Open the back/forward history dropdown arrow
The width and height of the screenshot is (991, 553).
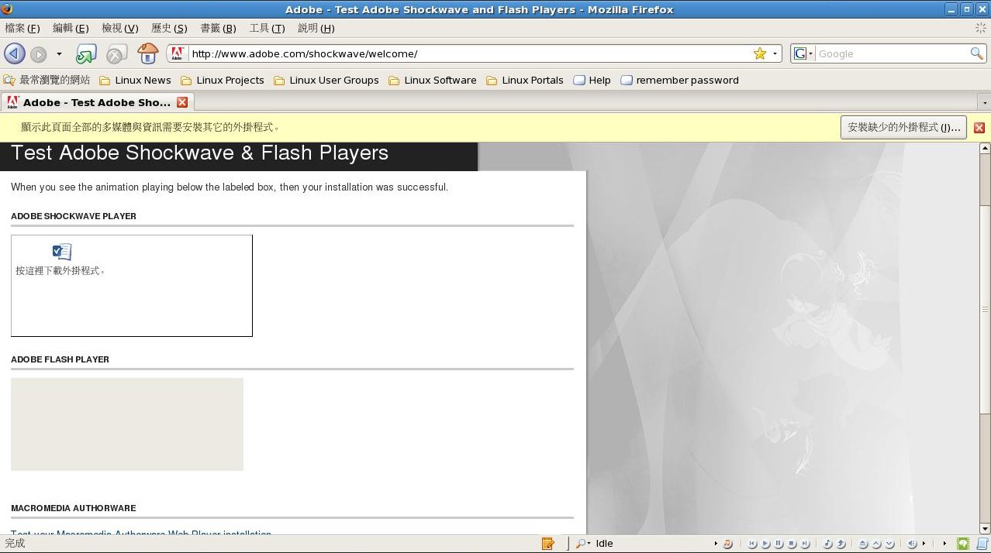pos(59,54)
